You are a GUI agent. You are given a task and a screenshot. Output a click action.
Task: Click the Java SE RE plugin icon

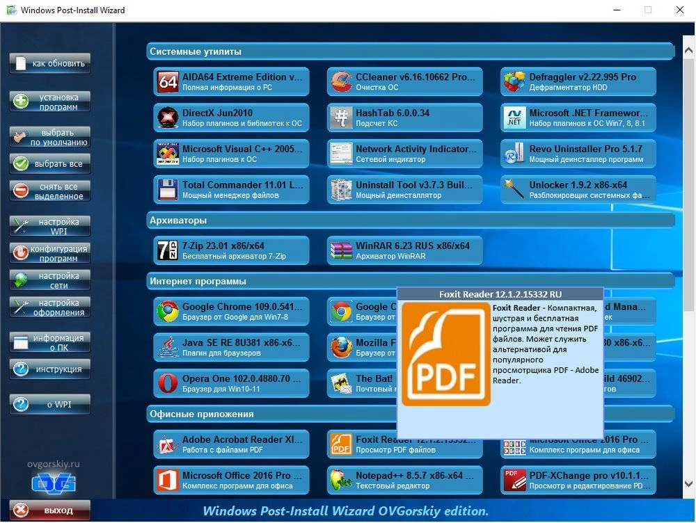coord(168,348)
